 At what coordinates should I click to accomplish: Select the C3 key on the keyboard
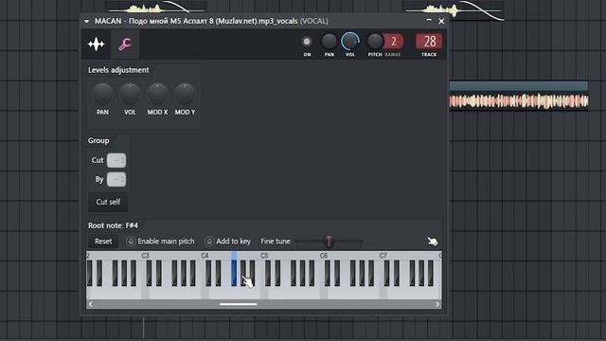pos(145,292)
